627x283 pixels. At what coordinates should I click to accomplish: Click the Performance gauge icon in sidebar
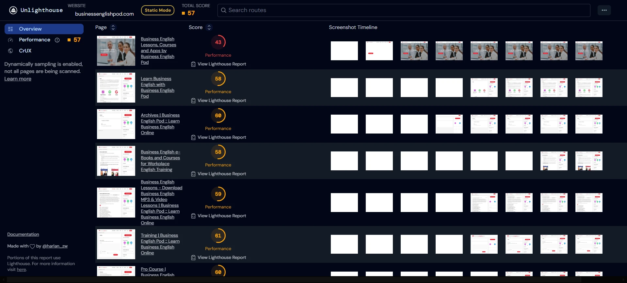click(10, 40)
